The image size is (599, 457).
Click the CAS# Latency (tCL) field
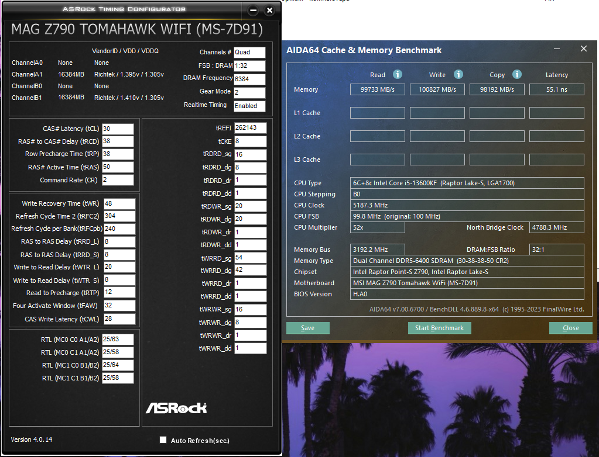[x=118, y=129]
